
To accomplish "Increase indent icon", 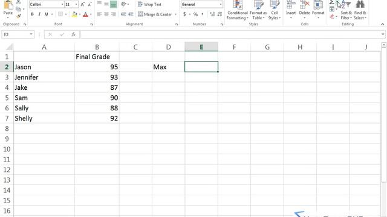I will click(x=131, y=14).
